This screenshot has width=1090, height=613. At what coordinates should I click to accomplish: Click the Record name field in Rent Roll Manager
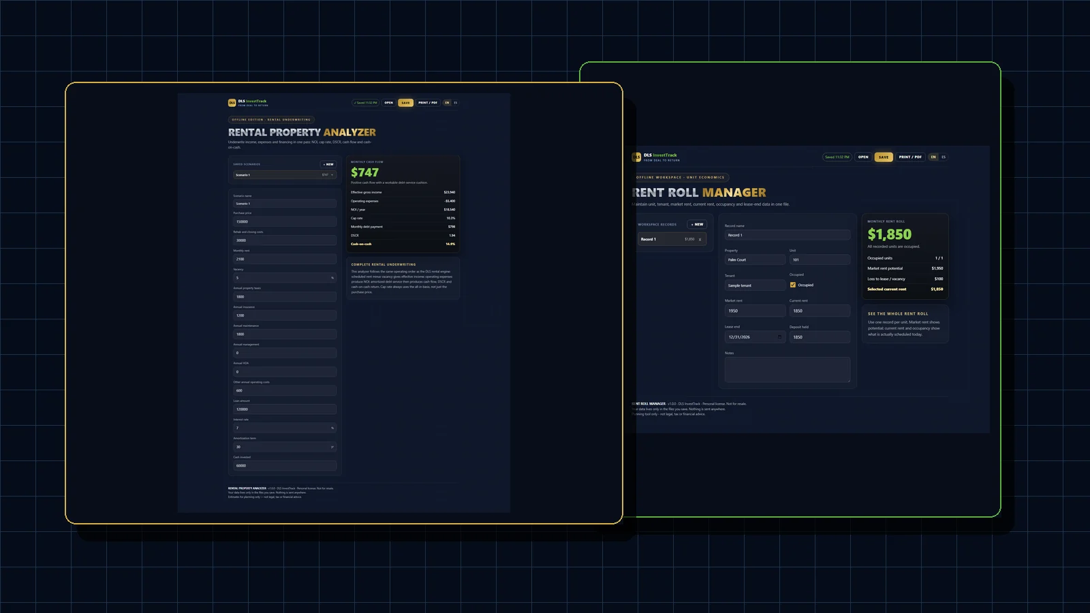(x=788, y=235)
